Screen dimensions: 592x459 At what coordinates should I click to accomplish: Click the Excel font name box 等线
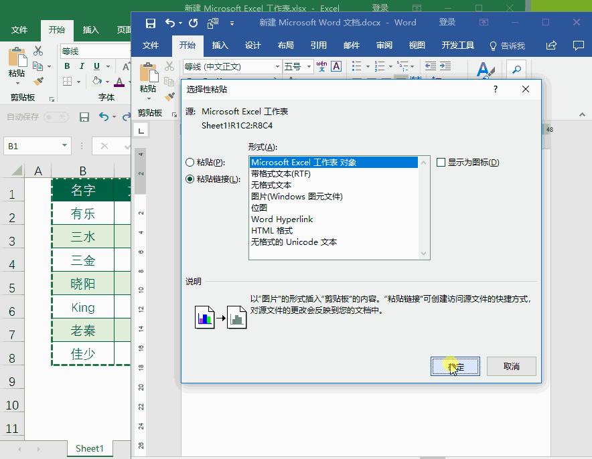95,52
